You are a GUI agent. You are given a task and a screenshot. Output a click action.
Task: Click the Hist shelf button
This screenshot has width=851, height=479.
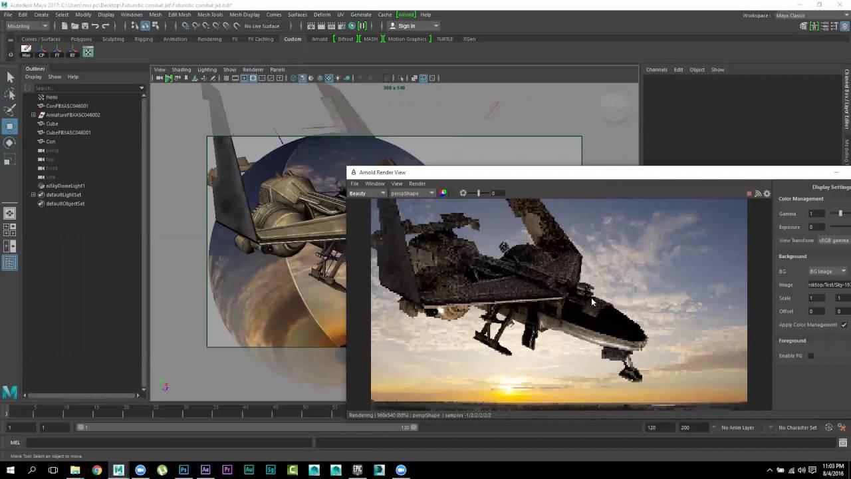point(26,51)
